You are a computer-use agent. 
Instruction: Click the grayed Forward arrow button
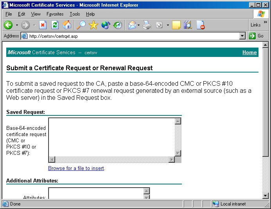click(25, 25)
